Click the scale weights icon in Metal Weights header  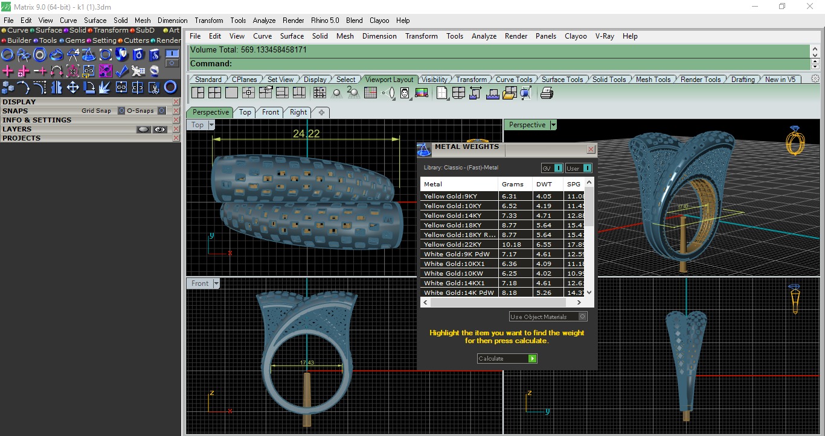pyautogui.click(x=424, y=150)
